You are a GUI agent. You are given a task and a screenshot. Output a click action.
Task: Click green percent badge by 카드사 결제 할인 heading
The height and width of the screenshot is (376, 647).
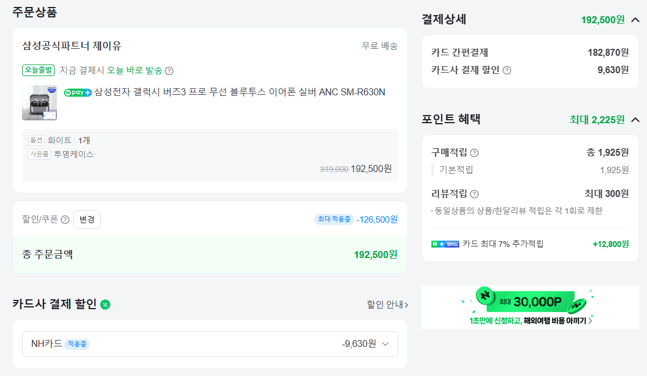(x=105, y=305)
